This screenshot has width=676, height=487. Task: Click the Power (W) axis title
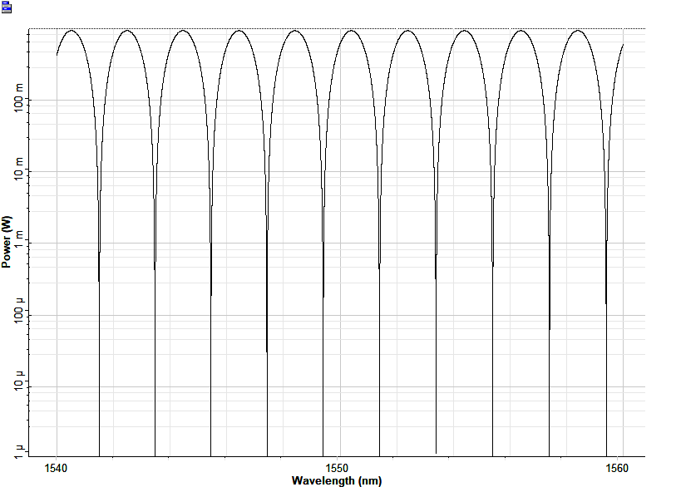(x=7, y=242)
